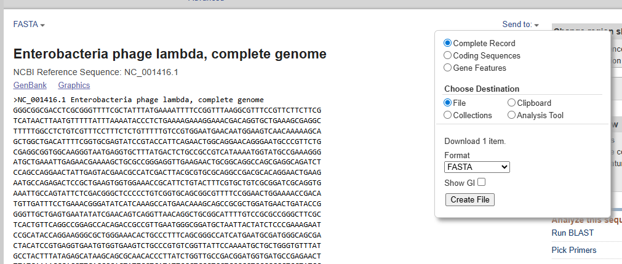The height and width of the screenshot is (264, 622).
Task: Collapse the Send to menu
Action: 520,25
